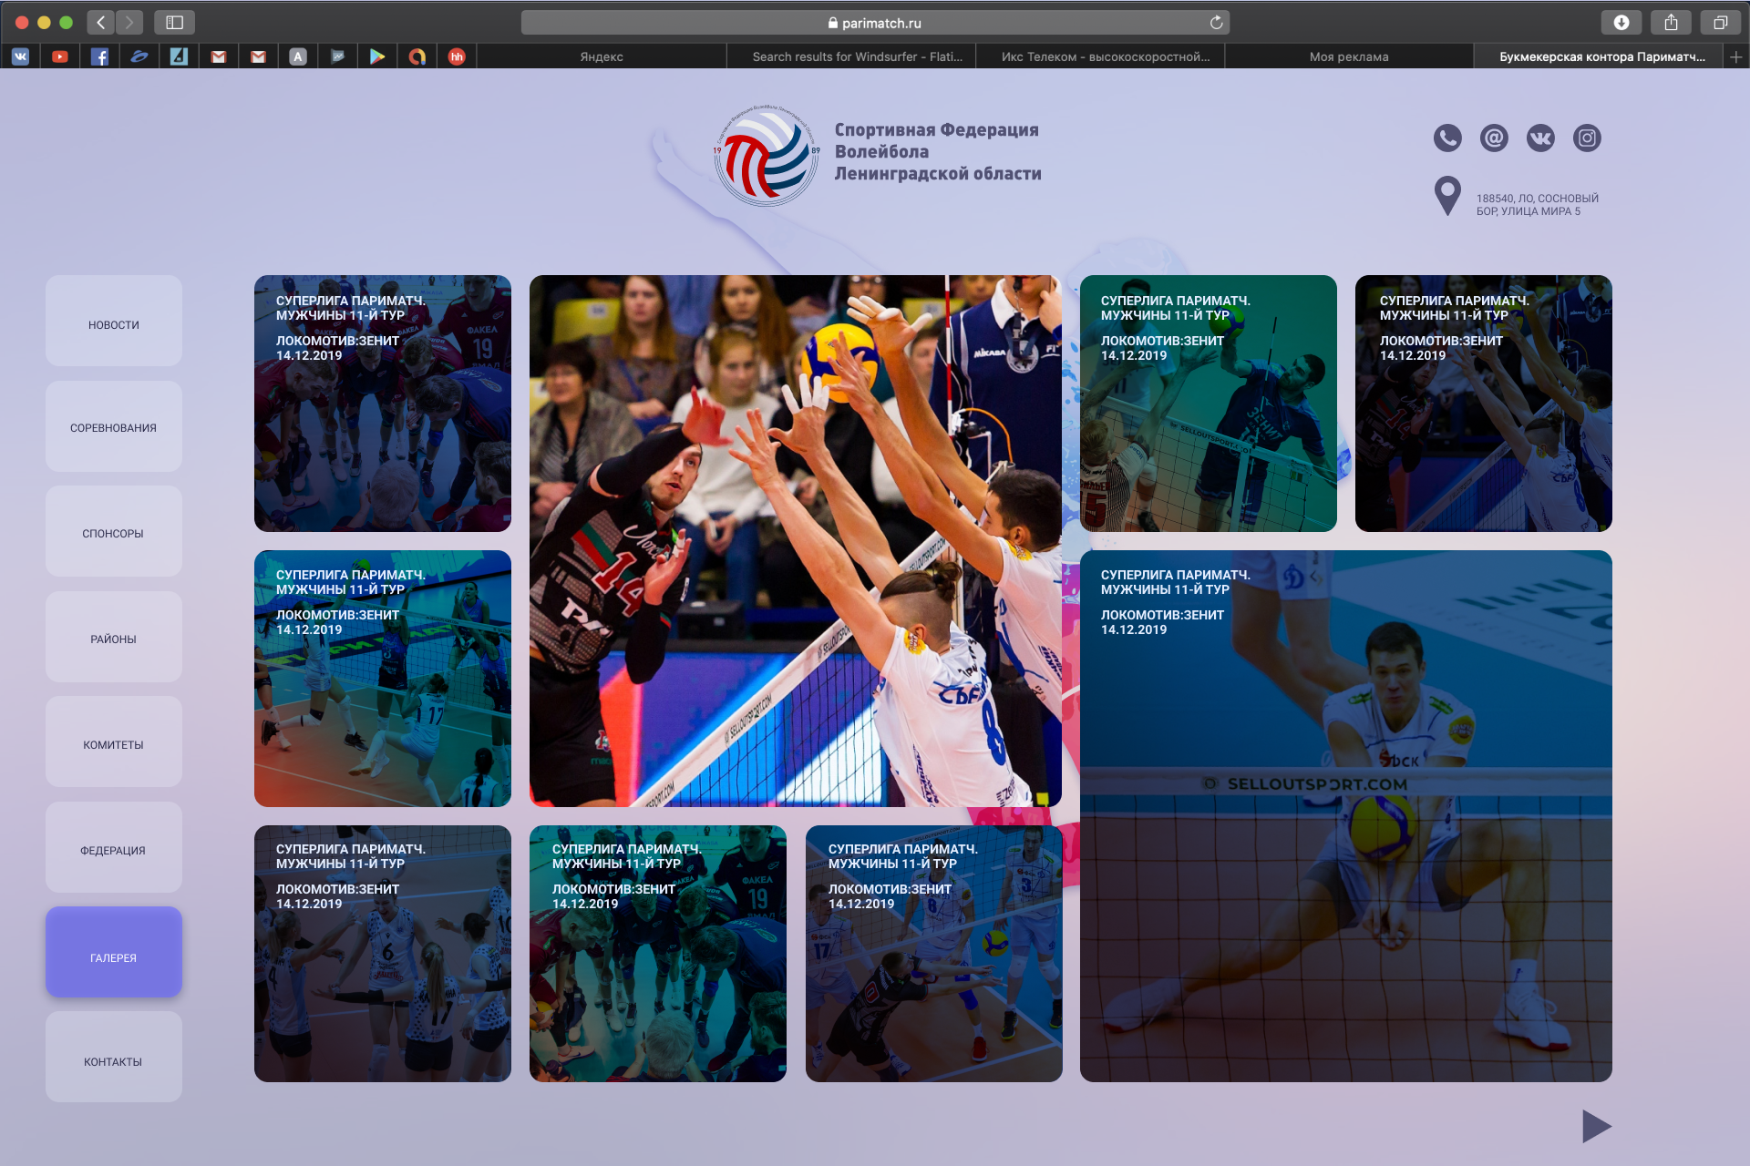This screenshot has height=1166, width=1750.
Task: Click the phone contact icon
Action: (x=1447, y=138)
